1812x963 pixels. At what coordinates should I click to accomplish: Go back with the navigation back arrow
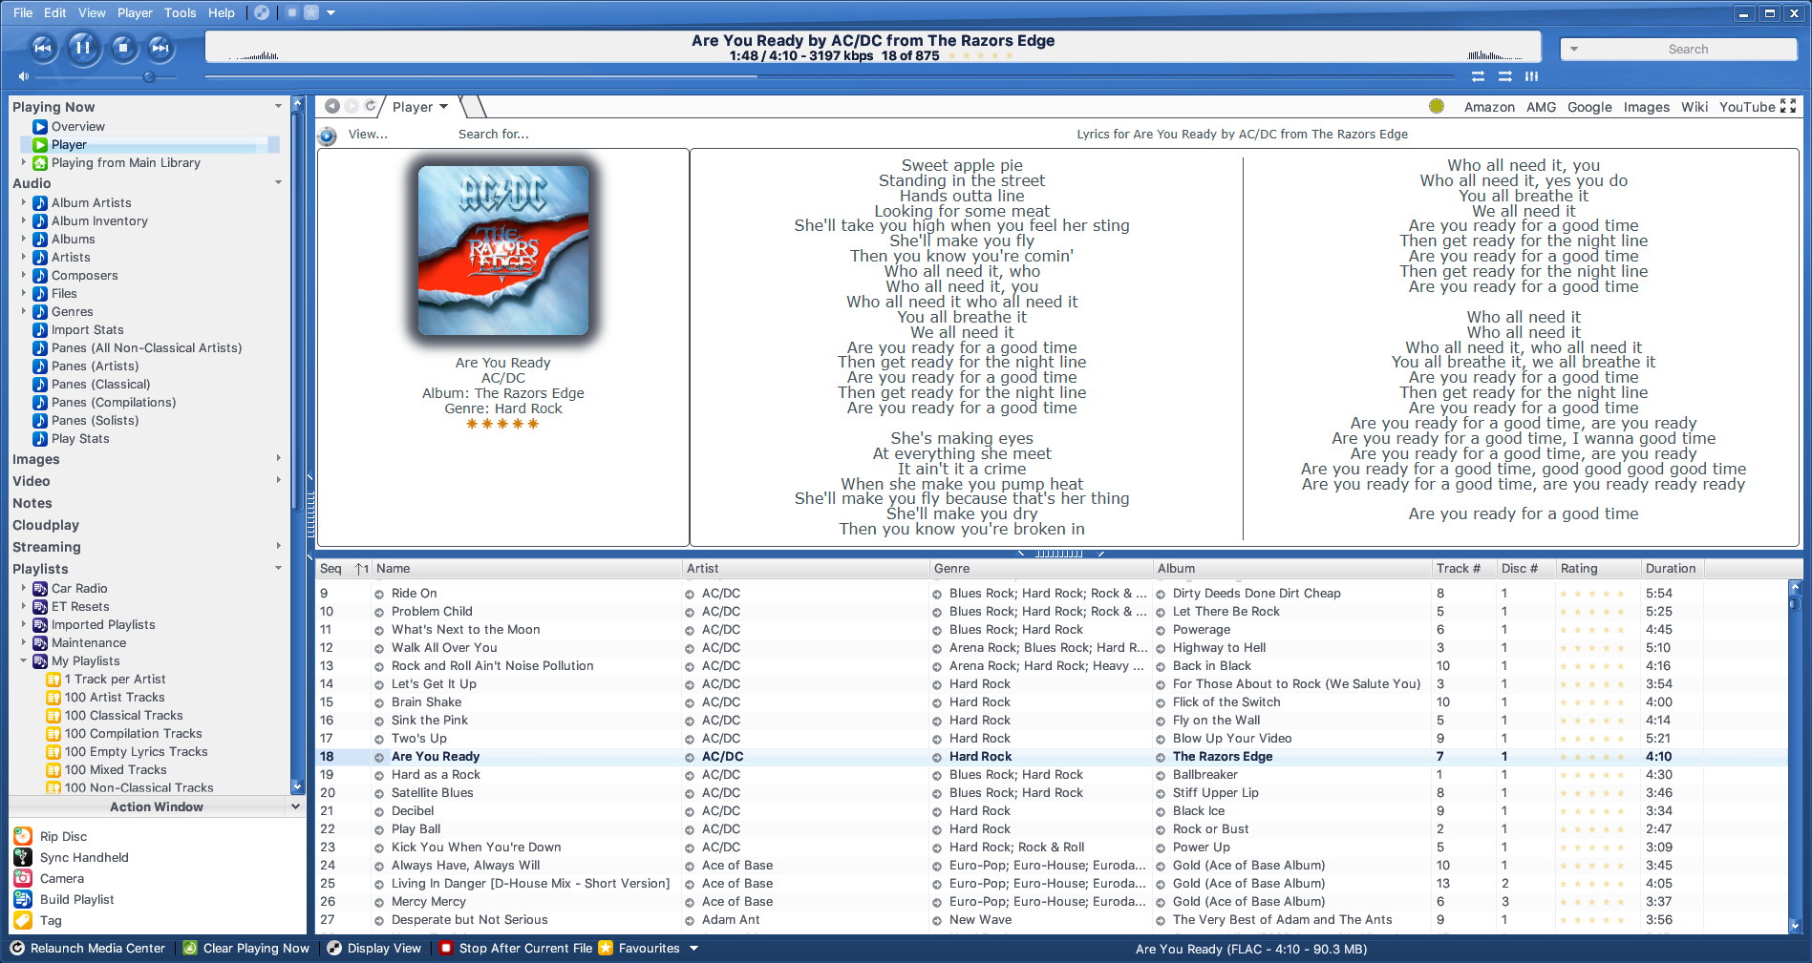tap(332, 106)
